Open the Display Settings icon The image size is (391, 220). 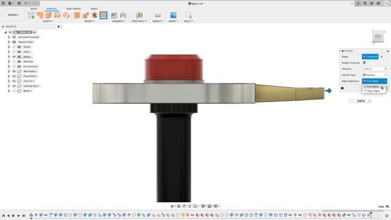(203, 206)
